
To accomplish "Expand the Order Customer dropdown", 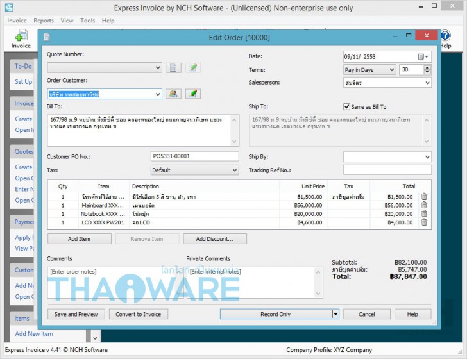I will click(x=158, y=94).
